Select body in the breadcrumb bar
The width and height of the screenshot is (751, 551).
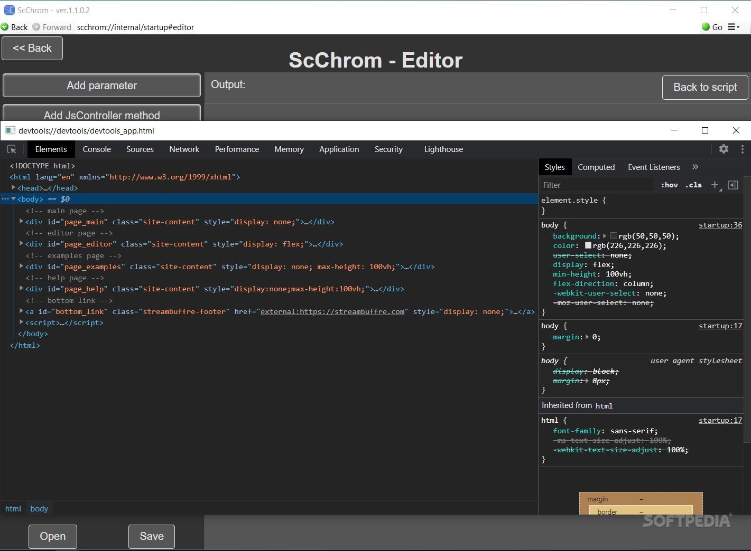39,508
